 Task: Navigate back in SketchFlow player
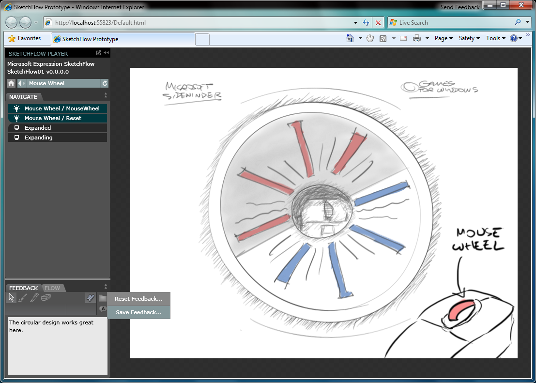click(20, 83)
